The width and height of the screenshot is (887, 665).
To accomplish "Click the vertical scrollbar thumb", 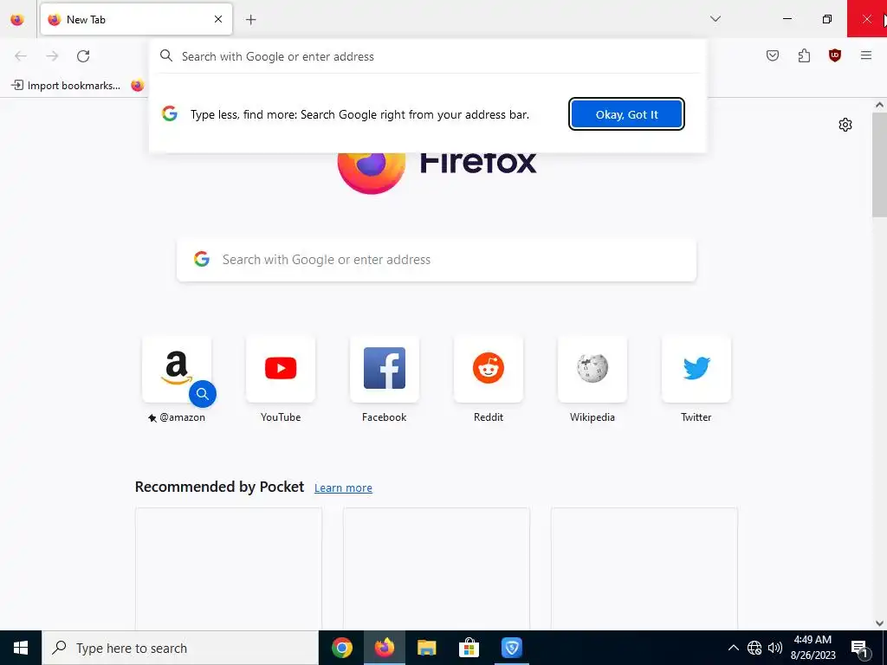I will pos(879,165).
